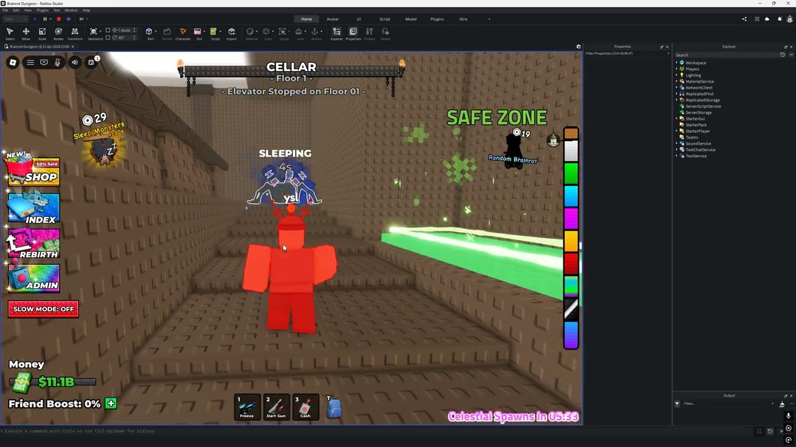Open the Assets manager icon

click(x=386, y=34)
